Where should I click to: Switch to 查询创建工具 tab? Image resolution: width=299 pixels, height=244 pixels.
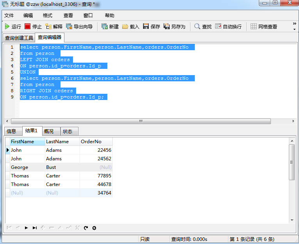point(19,38)
